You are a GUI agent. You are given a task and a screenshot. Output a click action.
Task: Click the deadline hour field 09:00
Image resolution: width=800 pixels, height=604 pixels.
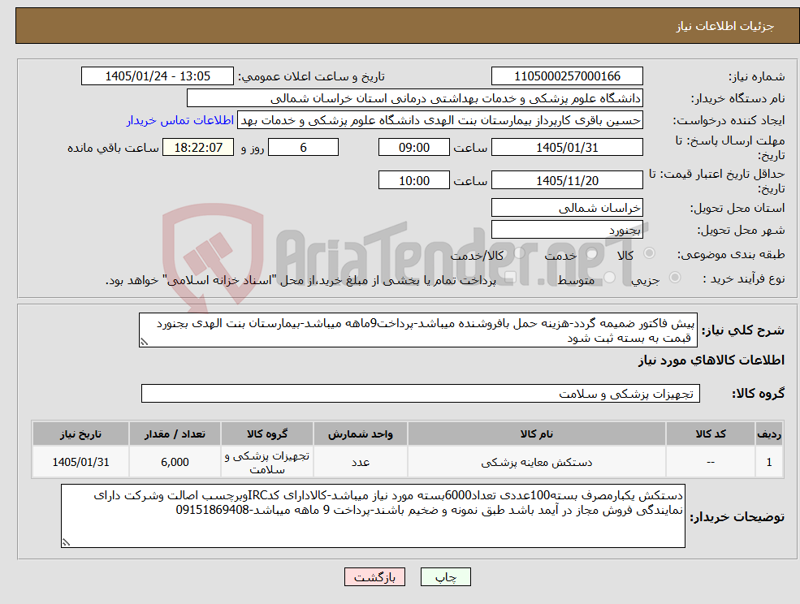(x=413, y=148)
